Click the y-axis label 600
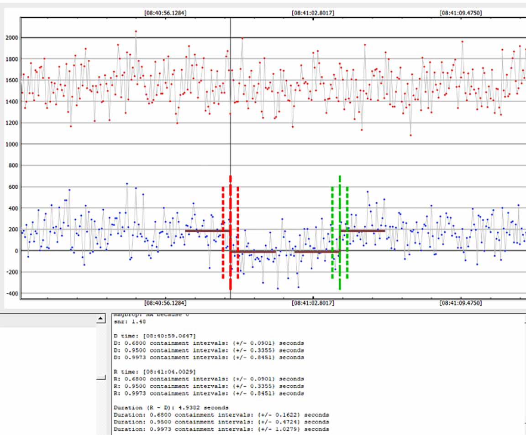Image resolution: width=526 pixels, height=435 pixels. pyautogui.click(x=13, y=186)
